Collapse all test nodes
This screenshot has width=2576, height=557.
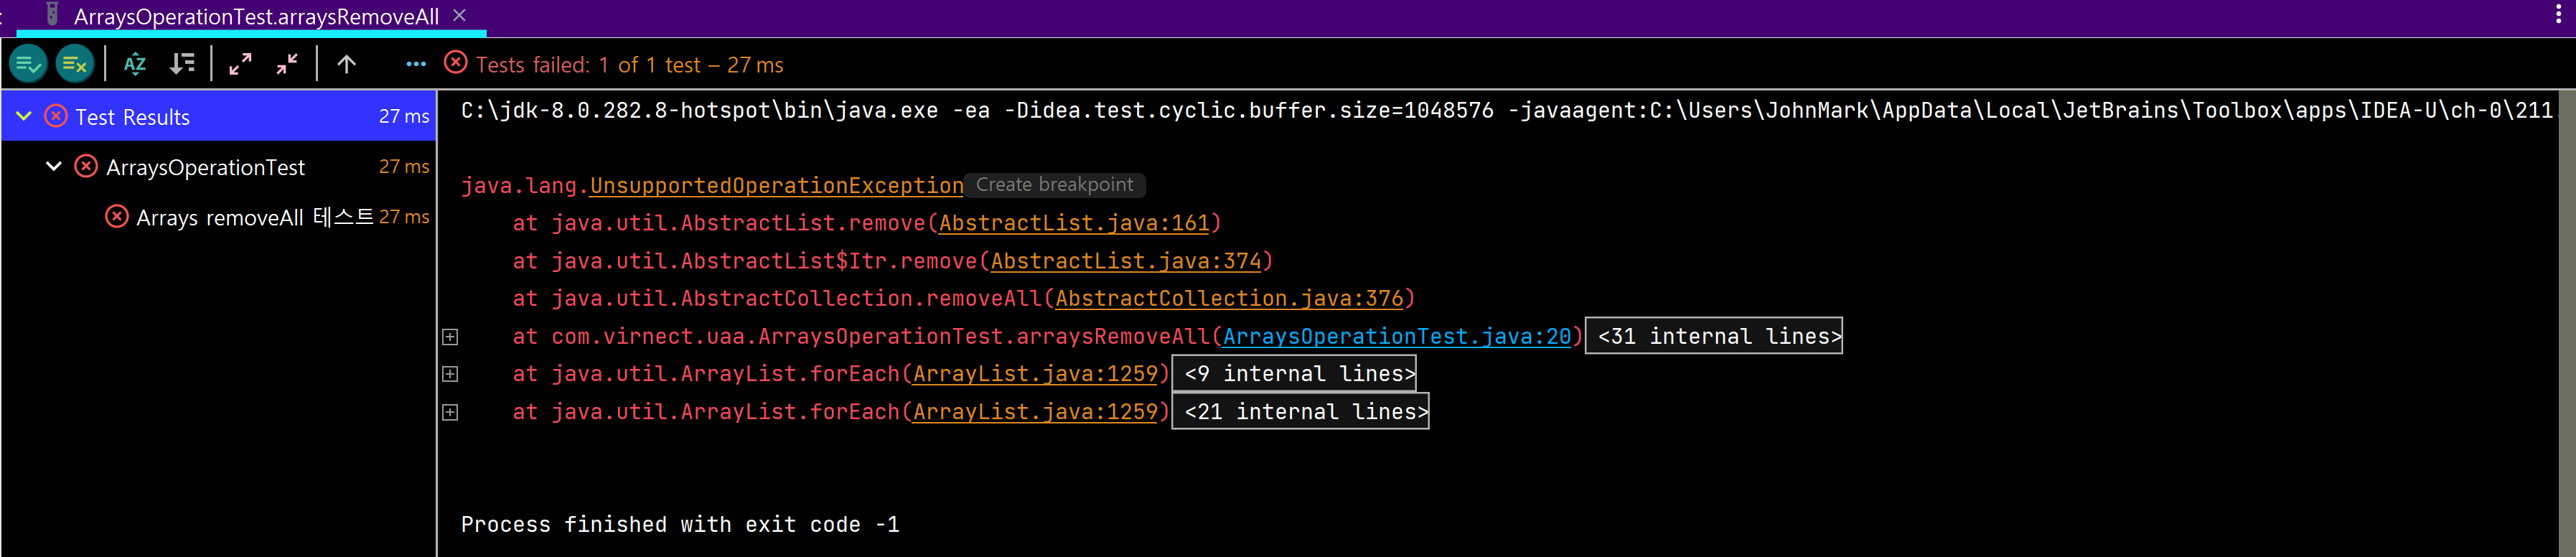tap(287, 65)
